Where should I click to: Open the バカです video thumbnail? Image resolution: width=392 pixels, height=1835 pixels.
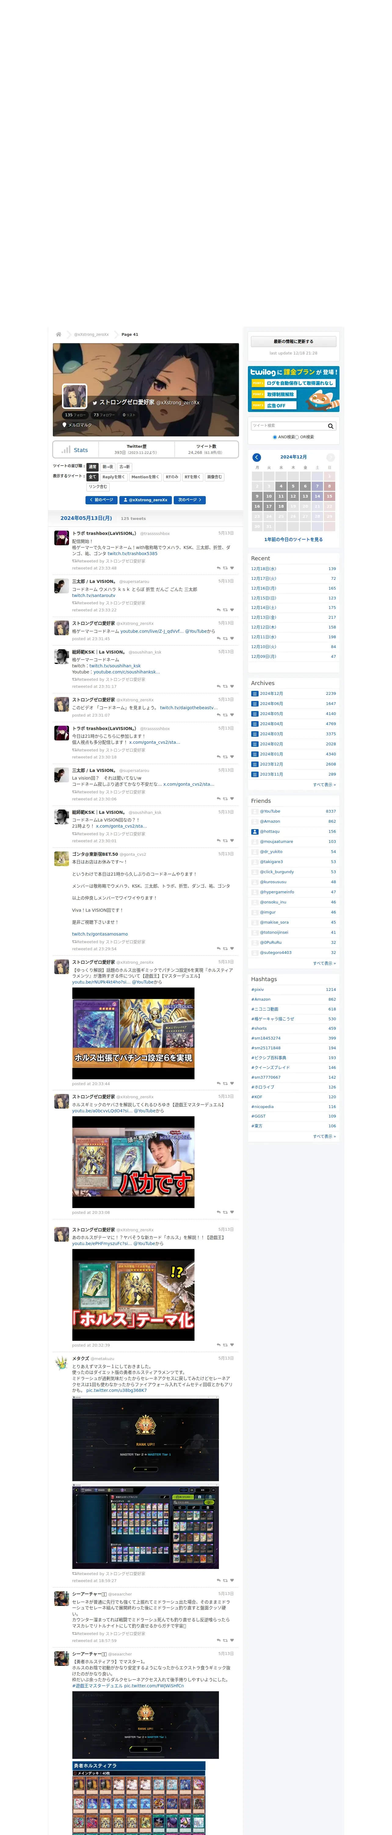point(133,1162)
